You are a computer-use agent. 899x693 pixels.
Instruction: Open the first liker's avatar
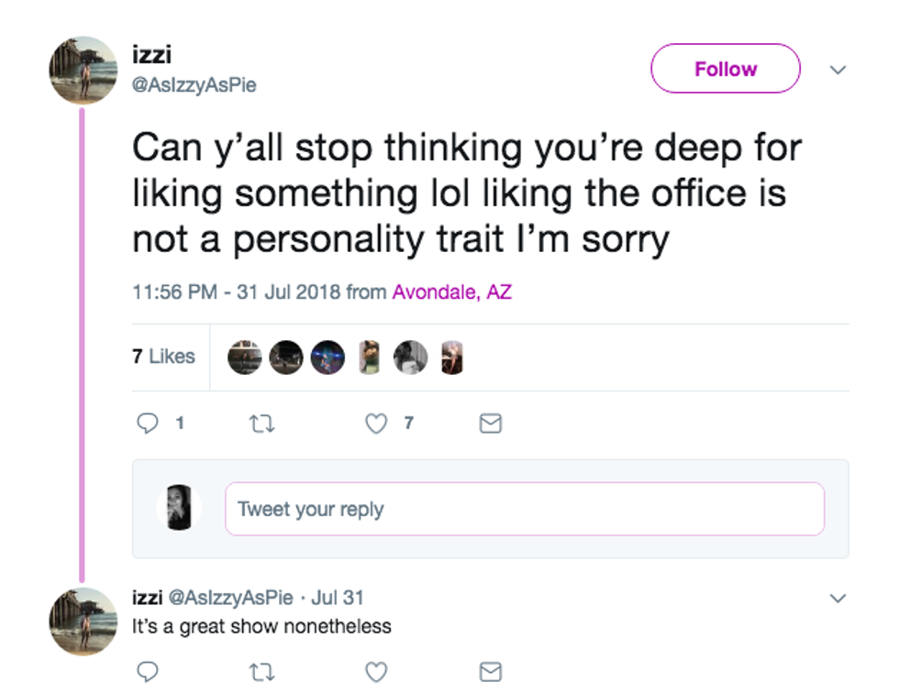pos(245,357)
